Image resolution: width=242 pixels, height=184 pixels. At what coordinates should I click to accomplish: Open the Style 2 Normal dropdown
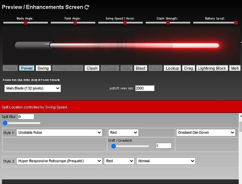pos(166,161)
